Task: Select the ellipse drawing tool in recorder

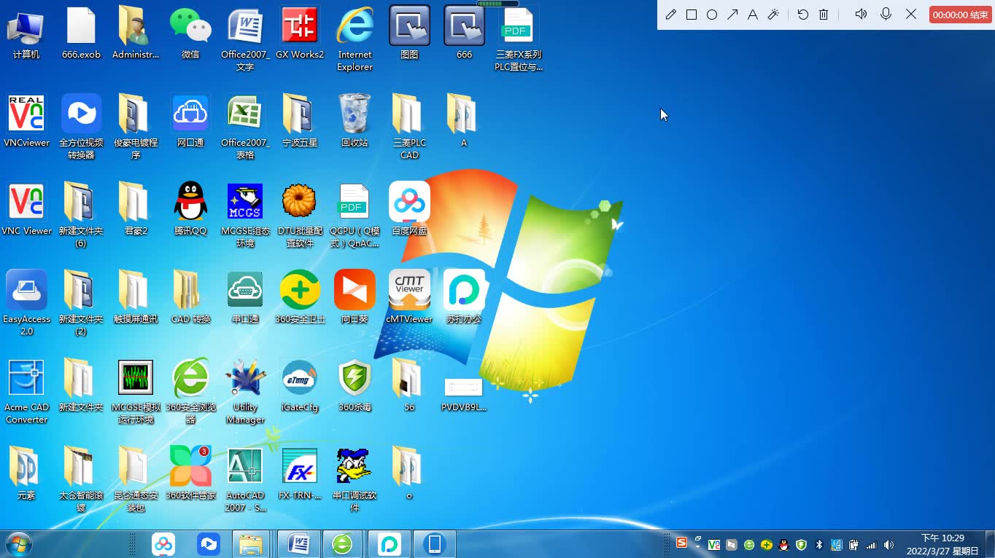Action: 712,15
